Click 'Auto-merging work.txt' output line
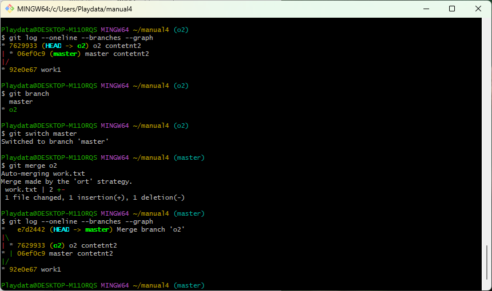The height and width of the screenshot is (291, 492). [43, 173]
